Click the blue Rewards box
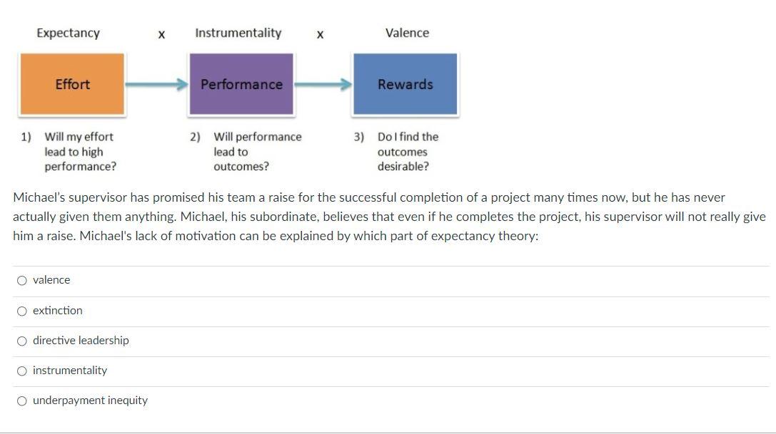 [405, 84]
